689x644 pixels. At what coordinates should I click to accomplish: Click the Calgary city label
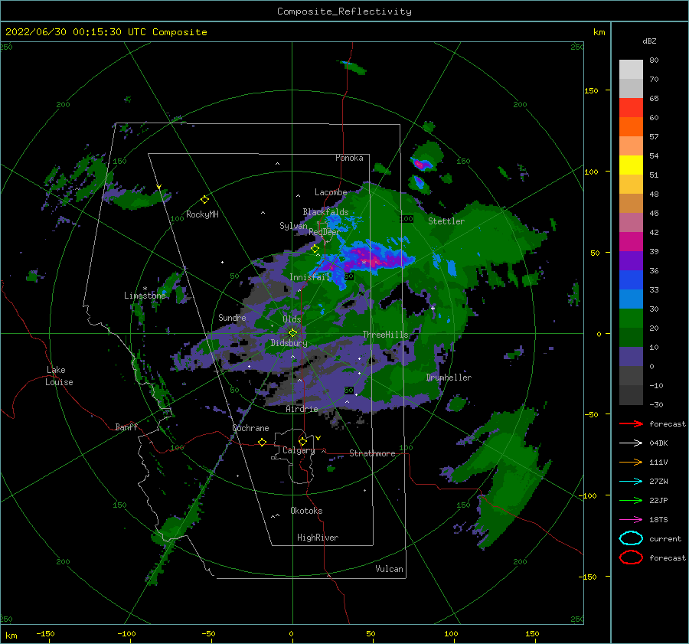point(299,450)
